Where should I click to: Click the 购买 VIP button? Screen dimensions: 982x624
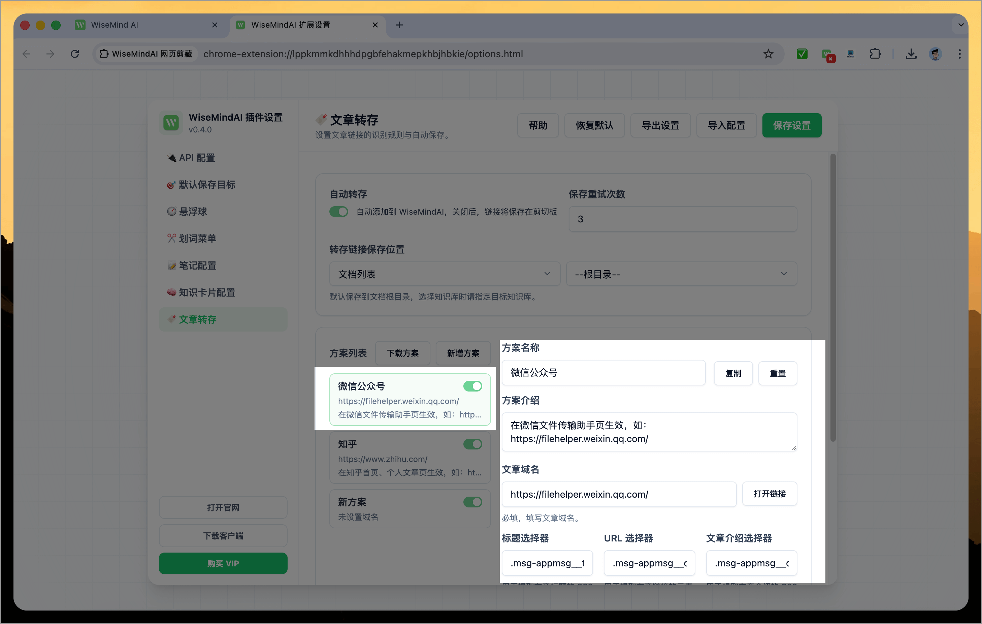(223, 563)
